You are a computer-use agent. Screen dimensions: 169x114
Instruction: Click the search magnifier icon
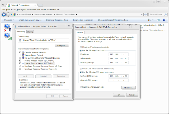166,15
